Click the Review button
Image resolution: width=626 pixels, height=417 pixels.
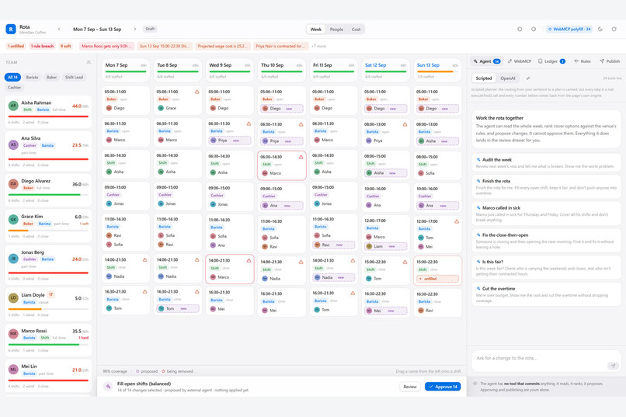409,387
